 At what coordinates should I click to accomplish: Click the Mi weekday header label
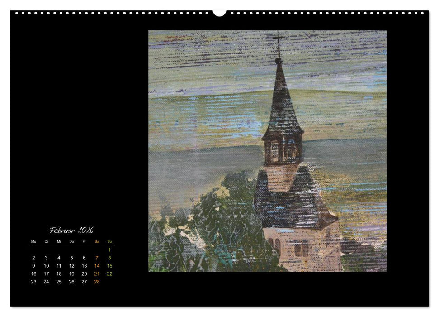[x=58, y=242]
